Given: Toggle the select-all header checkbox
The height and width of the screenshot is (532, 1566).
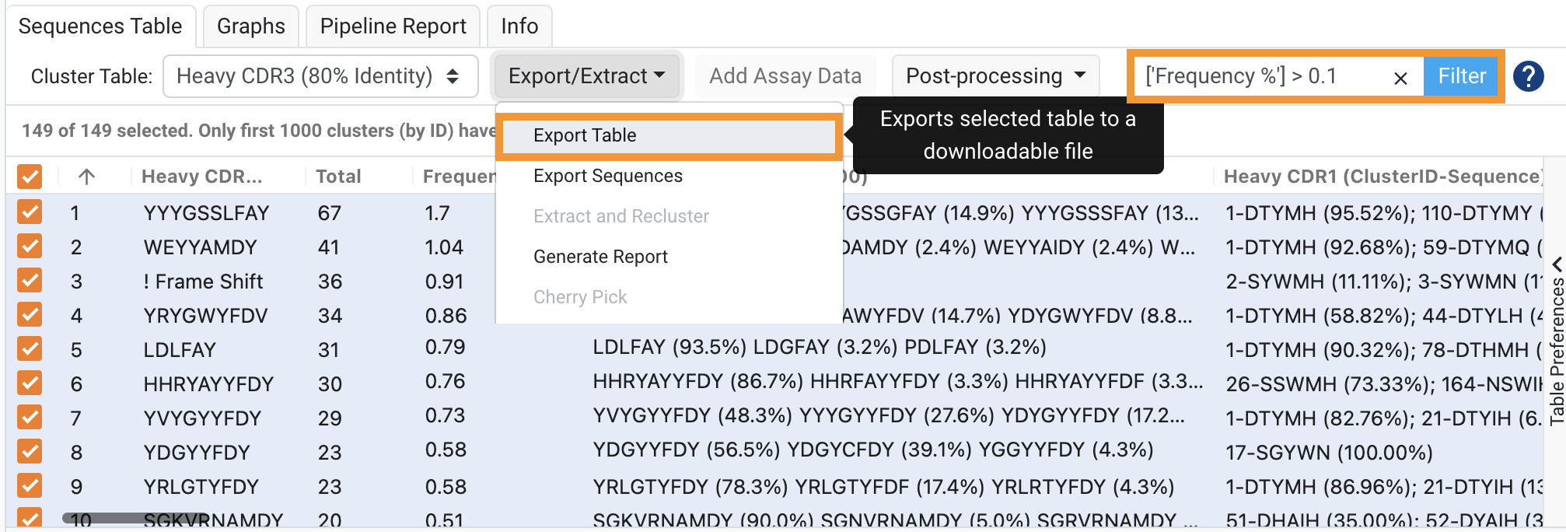Looking at the screenshot, I should pos(30,177).
